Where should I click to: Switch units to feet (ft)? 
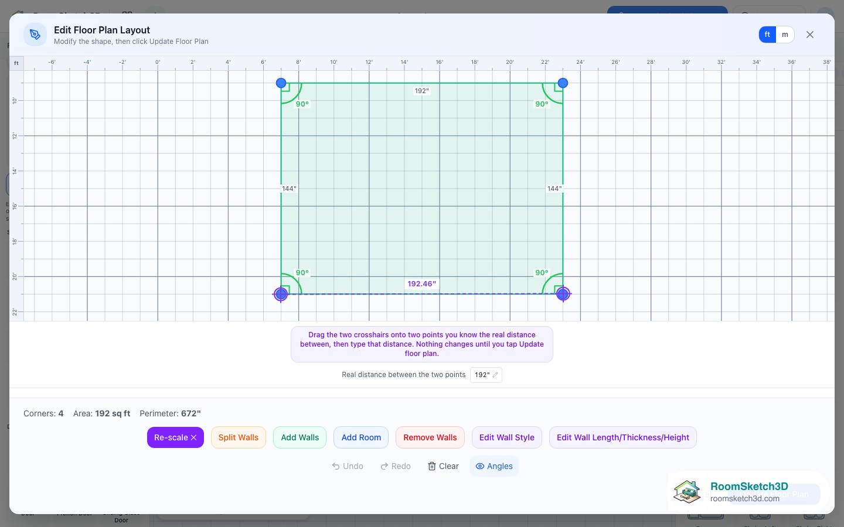point(767,35)
